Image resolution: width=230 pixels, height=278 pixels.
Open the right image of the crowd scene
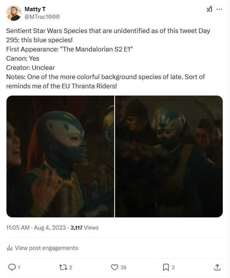pos(169,156)
